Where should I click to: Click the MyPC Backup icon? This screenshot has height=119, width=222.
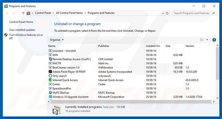50,93
